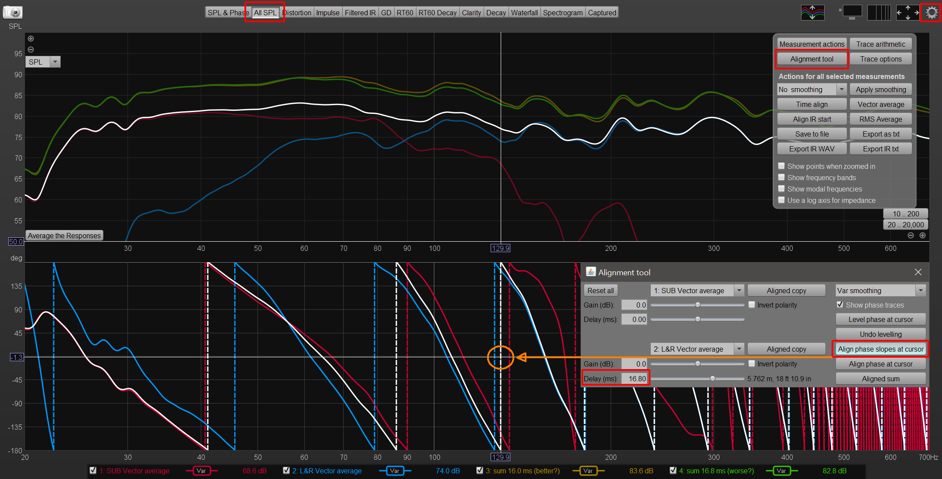Zoom in horizontal axis plus icon
The width and height of the screenshot is (942, 479).
pyautogui.click(x=922, y=235)
